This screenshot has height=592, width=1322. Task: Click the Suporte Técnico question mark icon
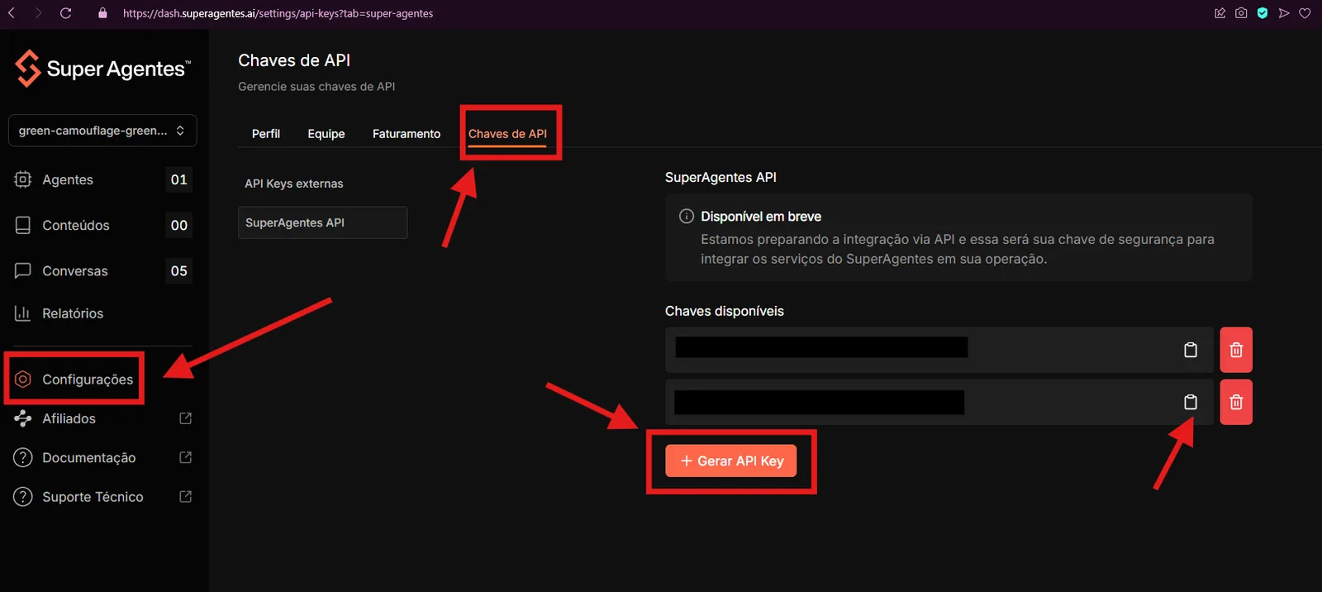[23, 497]
